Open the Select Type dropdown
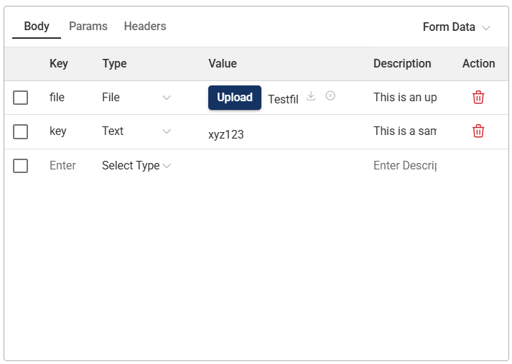 136,166
